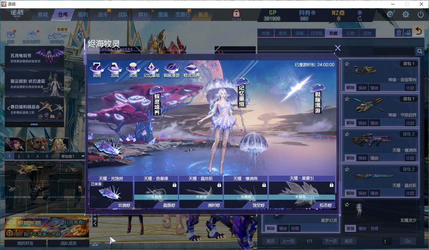Open the 商城 tab
This screenshot has height=250, width=429.
43,14
